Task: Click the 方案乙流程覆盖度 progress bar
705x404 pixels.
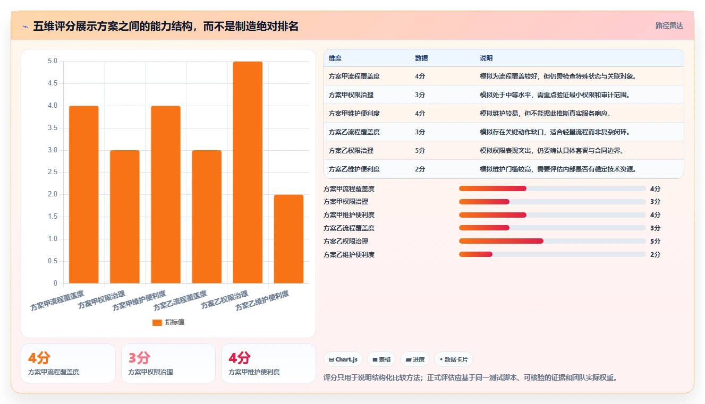Action: tap(552, 228)
